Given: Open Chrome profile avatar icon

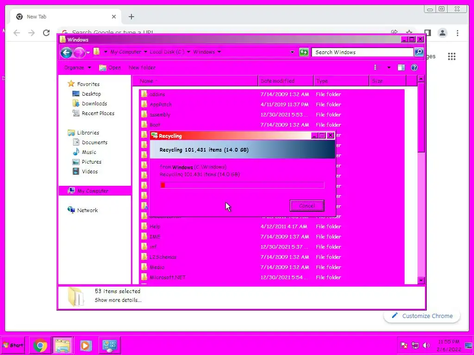Looking at the screenshot, I should pyautogui.click(x=442, y=33).
